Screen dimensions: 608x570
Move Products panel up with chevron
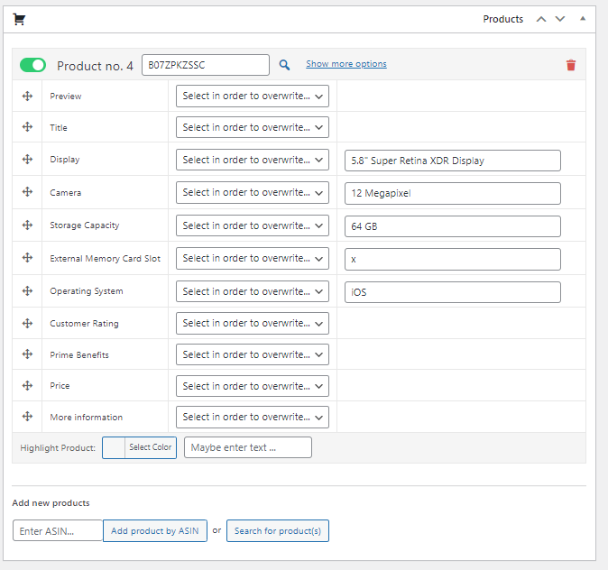[x=541, y=19]
